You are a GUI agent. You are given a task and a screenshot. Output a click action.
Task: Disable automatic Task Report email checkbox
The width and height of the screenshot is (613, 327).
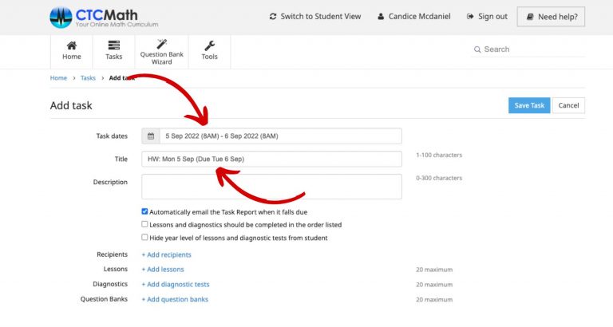click(x=144, y=212)
